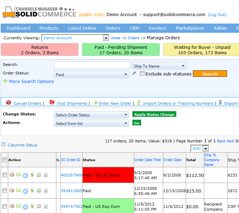The width and height of the screenshot is (239, 213).
Task: Click the Import Orders download icon
Action: click(x=139, y=102)
